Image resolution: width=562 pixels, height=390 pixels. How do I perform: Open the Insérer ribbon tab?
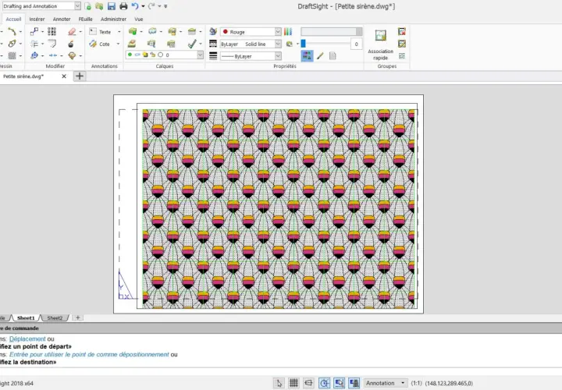(37, 19)
